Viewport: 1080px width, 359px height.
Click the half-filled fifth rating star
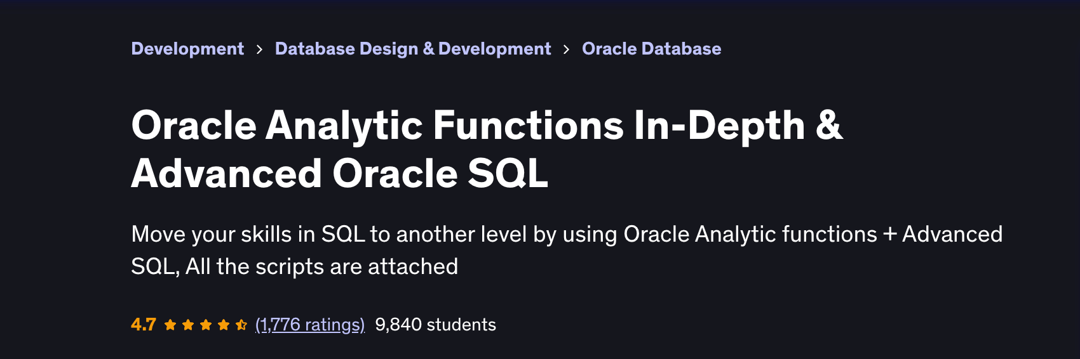(241, 325)
